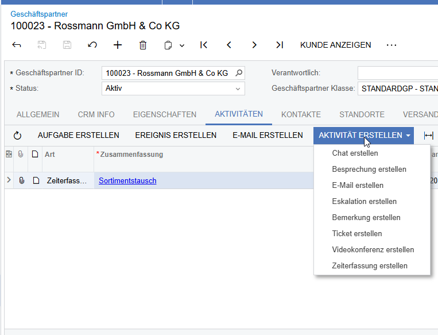Image resolution: width=438 pixels, height=335 pixels.
Task: Open the more actions ellipsis menu
Action: tap(392, 45)
